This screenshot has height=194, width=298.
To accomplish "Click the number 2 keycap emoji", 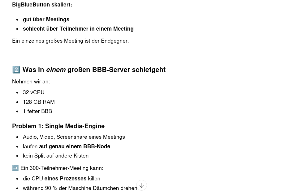I will (16, 70).
